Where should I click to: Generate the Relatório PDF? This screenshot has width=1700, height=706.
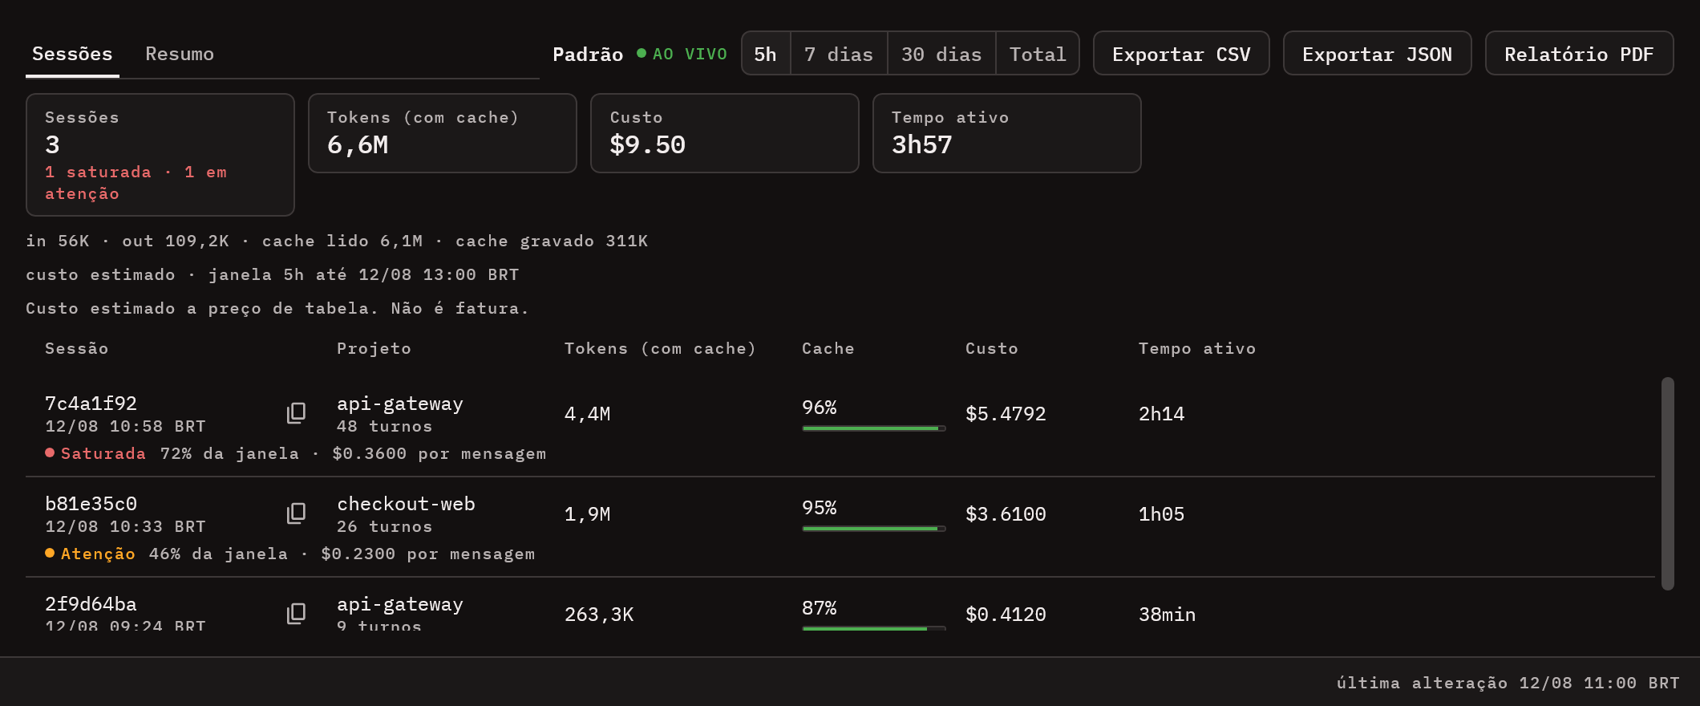point(1579,54)
